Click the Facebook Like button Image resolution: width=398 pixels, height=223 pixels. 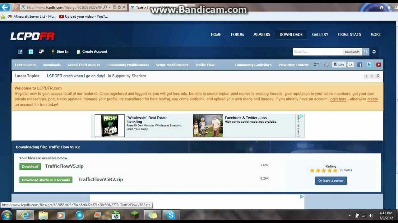pos(339,65)
